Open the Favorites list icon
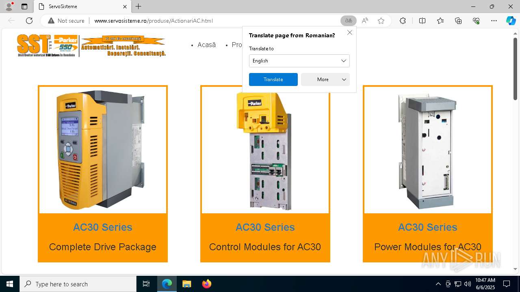 point(440,21)
